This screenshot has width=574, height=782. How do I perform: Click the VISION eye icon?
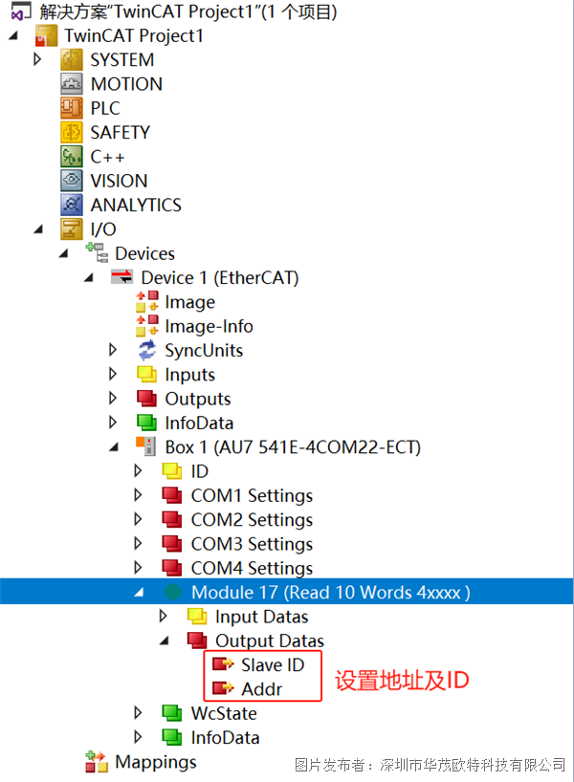pyautogui.click(x=72, y=181)
